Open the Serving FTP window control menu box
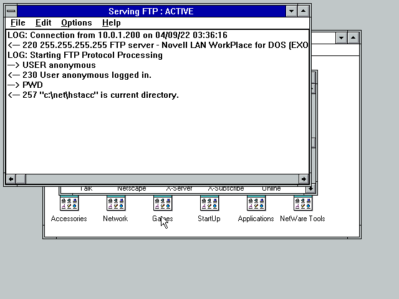This screenshot has height=299, width=399. pos(11,11)
